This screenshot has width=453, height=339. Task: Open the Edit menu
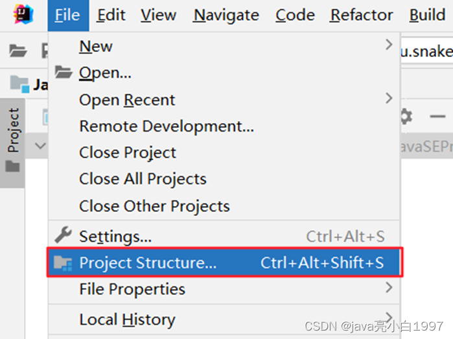[x=111, y=15]
